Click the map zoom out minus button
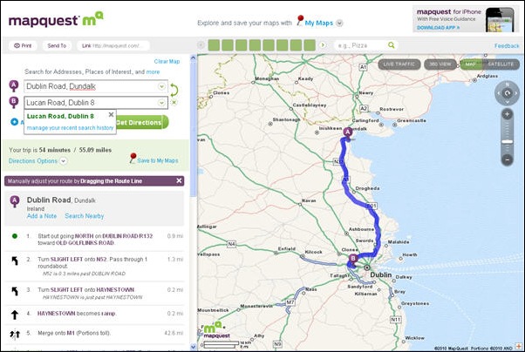 [508, 159]
